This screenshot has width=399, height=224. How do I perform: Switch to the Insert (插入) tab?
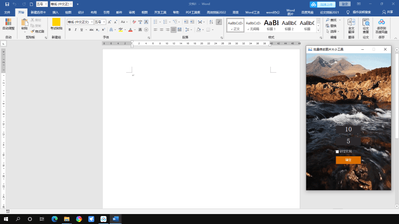(55, 12)
